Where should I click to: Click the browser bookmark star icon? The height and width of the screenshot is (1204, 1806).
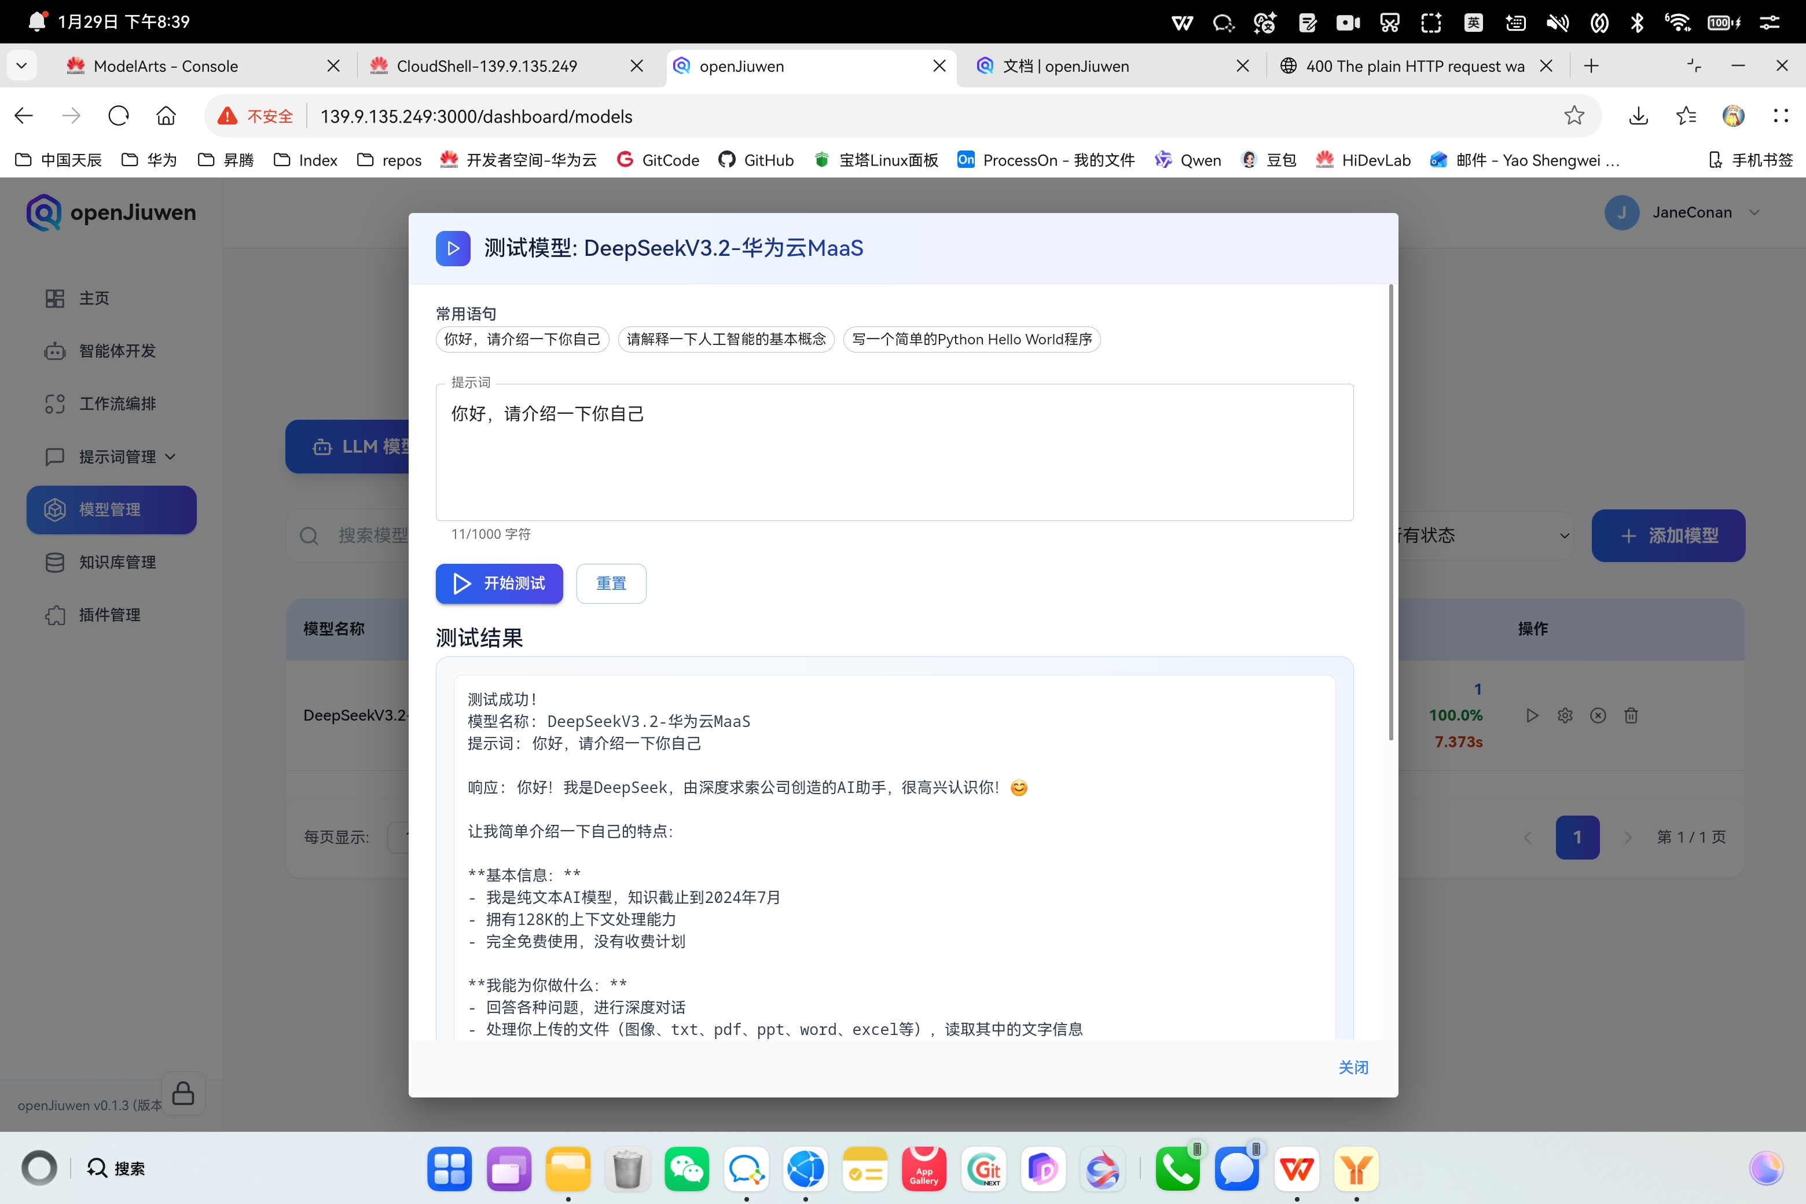point(1574,116)
